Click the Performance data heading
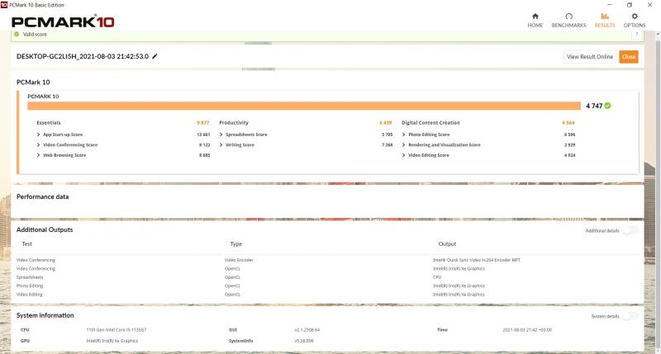 point(43,196)
